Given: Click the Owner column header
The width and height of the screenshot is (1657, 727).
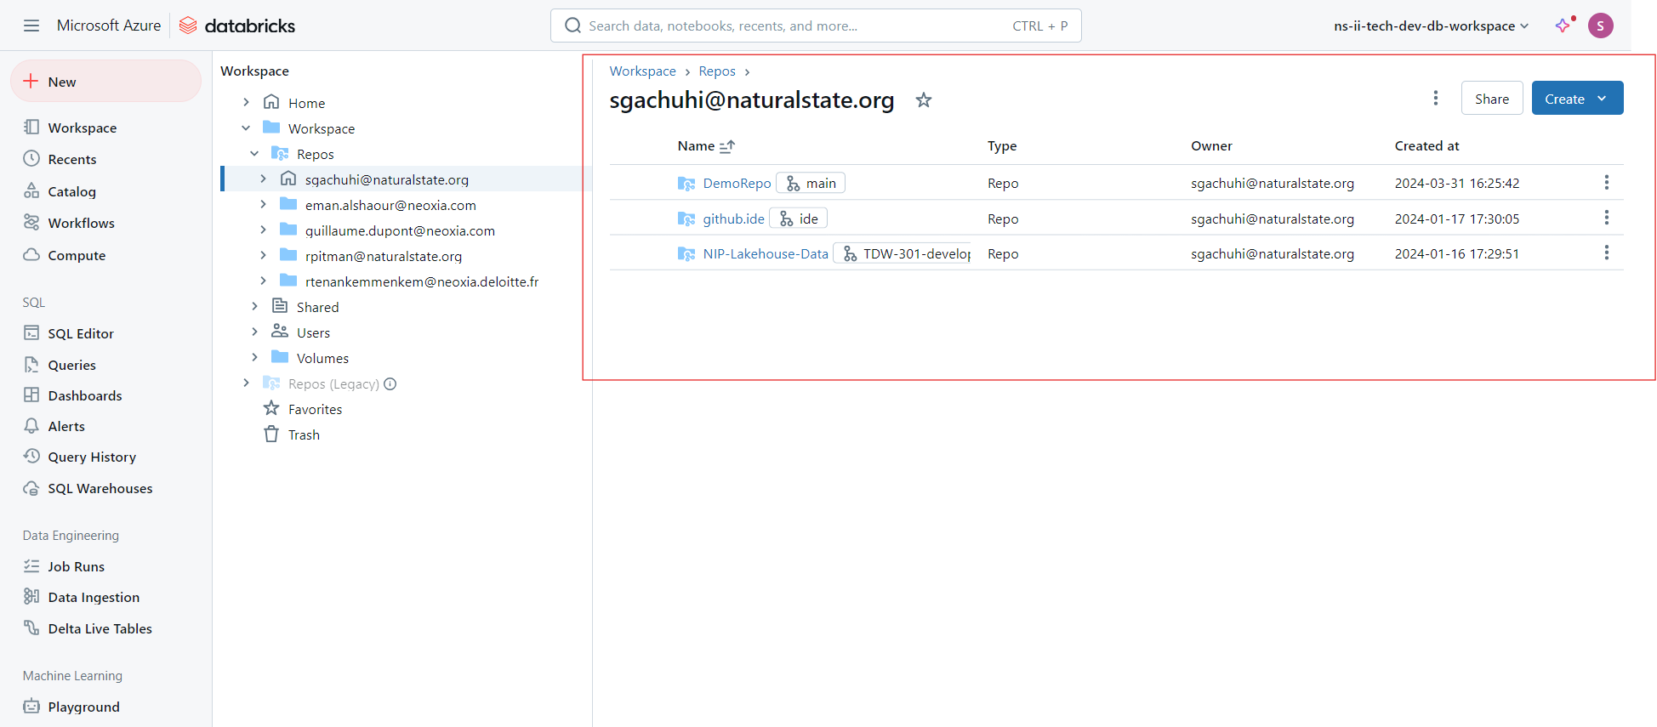Looking at the screenshot, I should tap(1211, 146).
